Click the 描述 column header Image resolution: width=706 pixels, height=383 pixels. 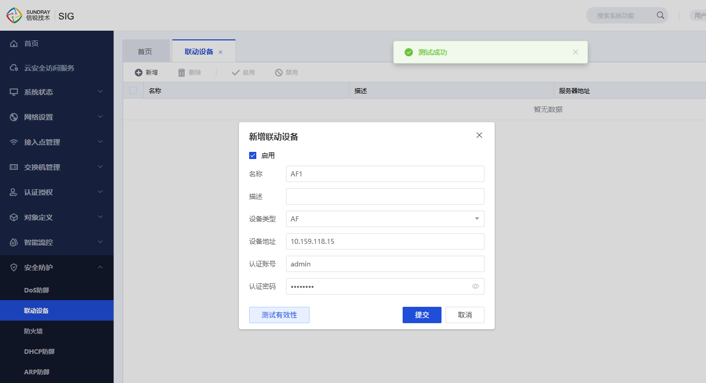pos(451,91)
